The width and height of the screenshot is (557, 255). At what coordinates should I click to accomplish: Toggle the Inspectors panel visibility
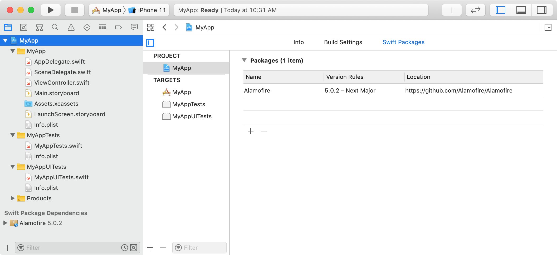[x=541, y=10]
